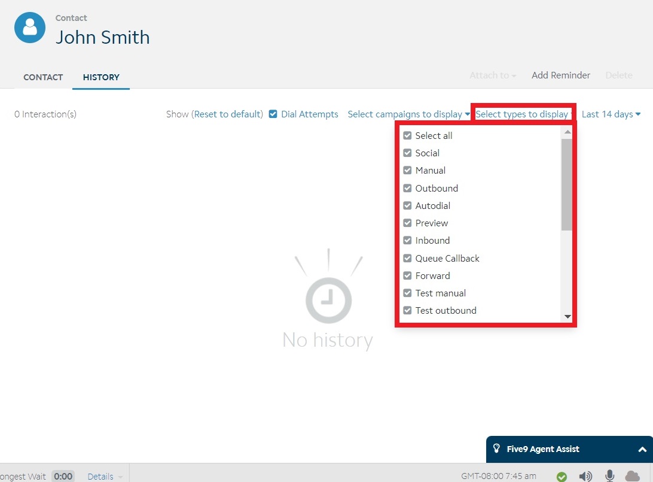Click the John Smith contact avatar icon

point(29,28)
